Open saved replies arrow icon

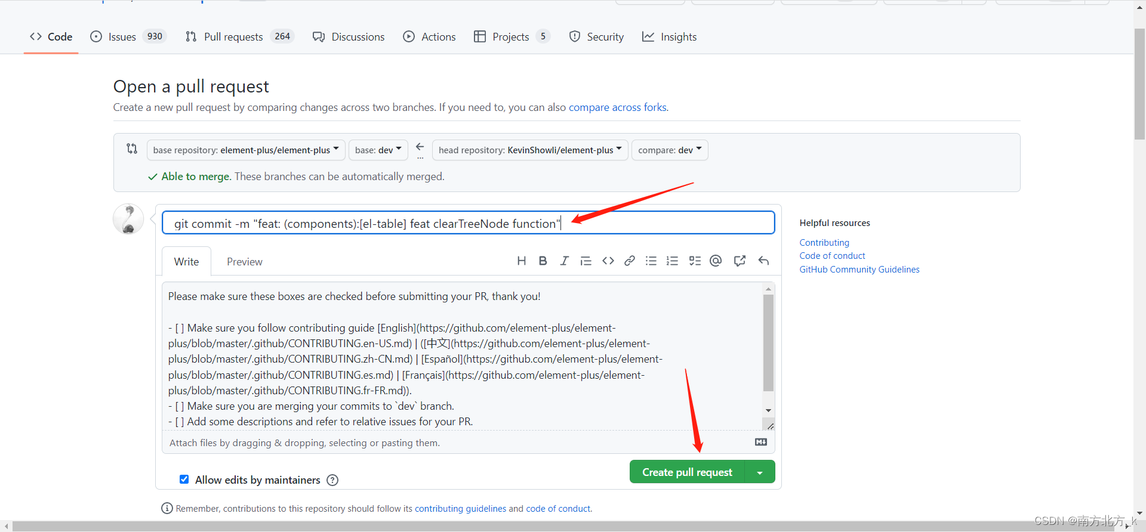click(763, 261)
